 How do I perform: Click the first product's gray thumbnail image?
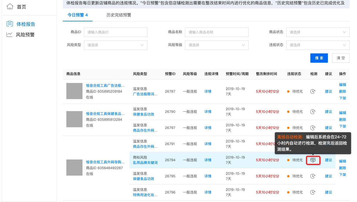point(74,91)
